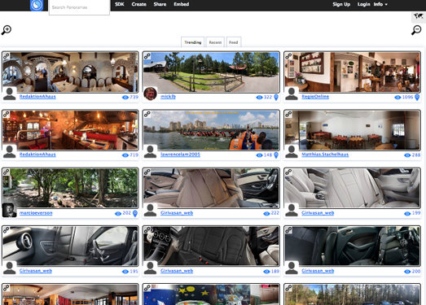Click the eye views icon showing 739
426x305 pixels.
point(125,97)
